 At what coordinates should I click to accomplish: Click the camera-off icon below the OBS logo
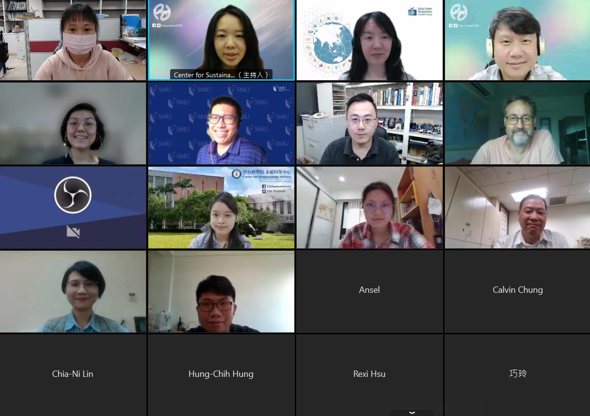pyautogui.click(x=73, y=232)
